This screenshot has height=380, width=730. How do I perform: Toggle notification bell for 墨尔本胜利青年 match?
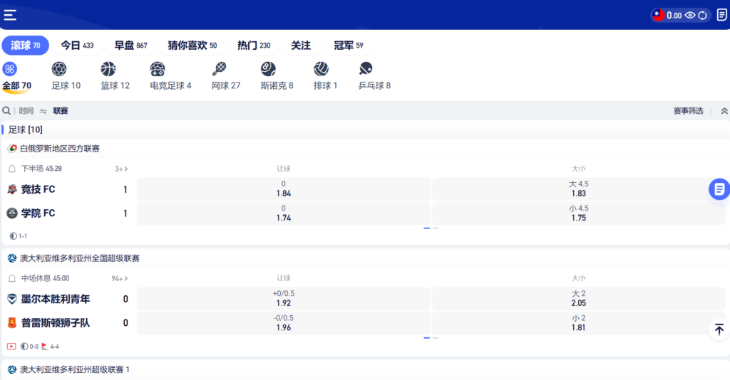pos(12,278)
